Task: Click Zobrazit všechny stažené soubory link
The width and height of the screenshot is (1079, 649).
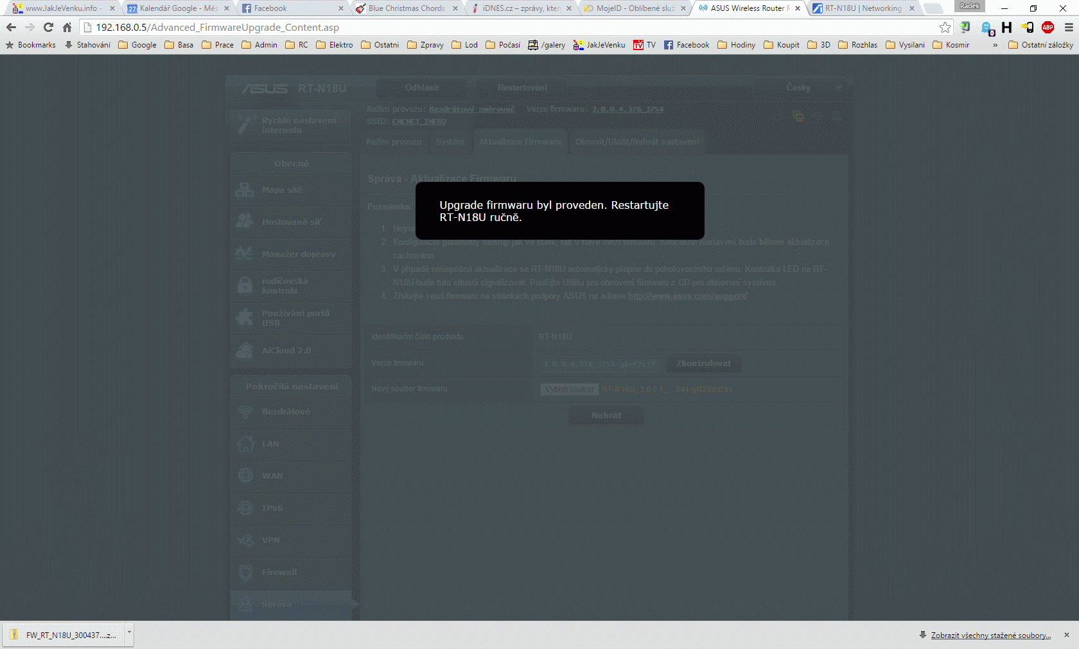Action: click(x=991, y=635)
